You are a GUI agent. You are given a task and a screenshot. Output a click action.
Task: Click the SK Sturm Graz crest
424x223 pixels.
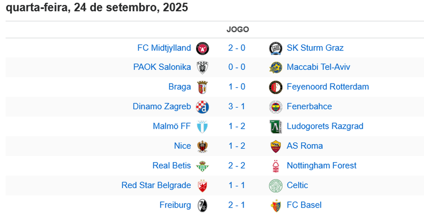pyautogui.click(x=275, y=48)
